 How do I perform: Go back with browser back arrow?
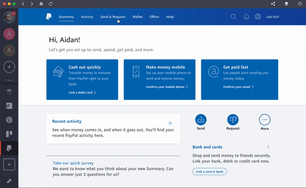tap(23, 4)
